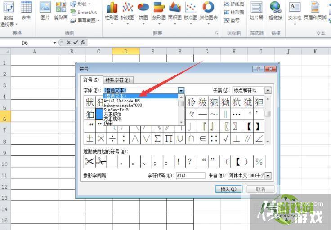Open the Insert Function fx button

pyautogui.click(x=83, y=43)
